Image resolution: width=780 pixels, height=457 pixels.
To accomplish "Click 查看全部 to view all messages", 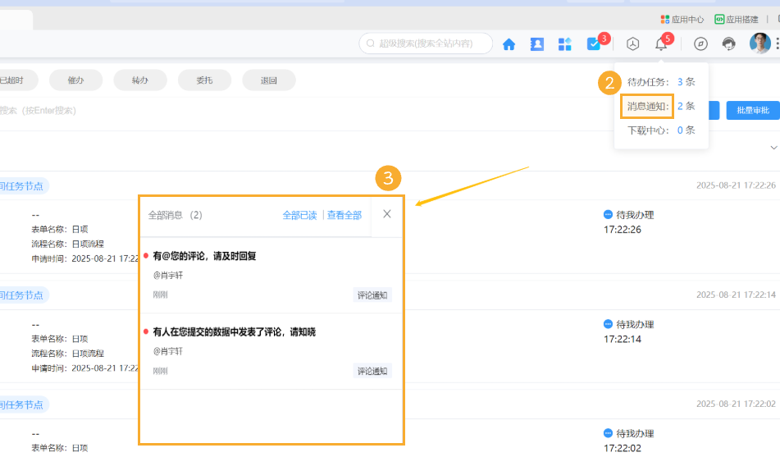I will tap(344, 215).
